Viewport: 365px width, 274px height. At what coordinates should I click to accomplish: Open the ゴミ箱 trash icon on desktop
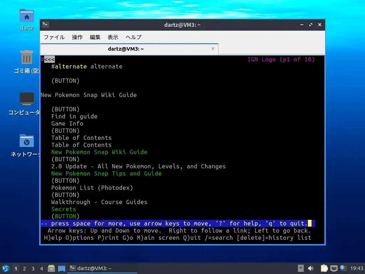pos(26,57)
